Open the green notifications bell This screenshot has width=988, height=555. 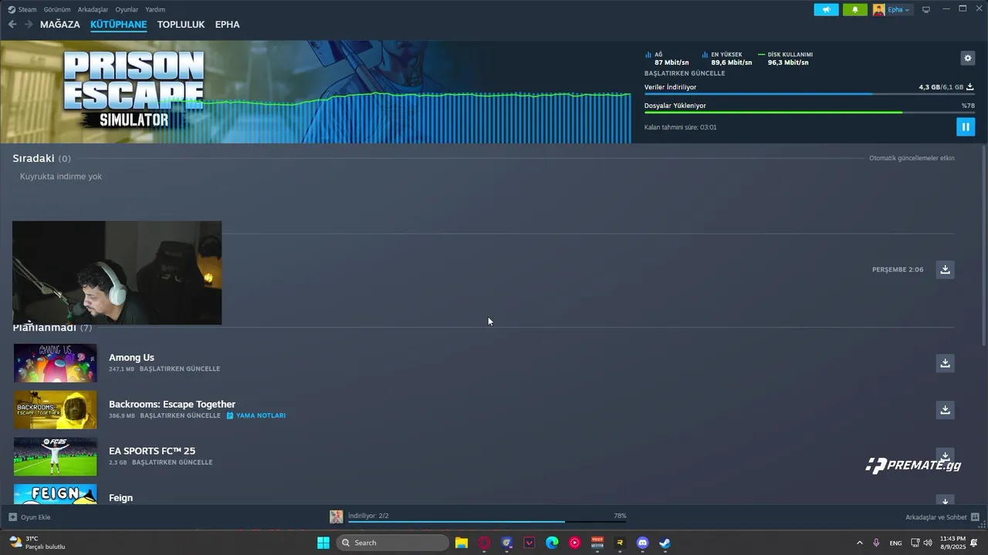854,10
